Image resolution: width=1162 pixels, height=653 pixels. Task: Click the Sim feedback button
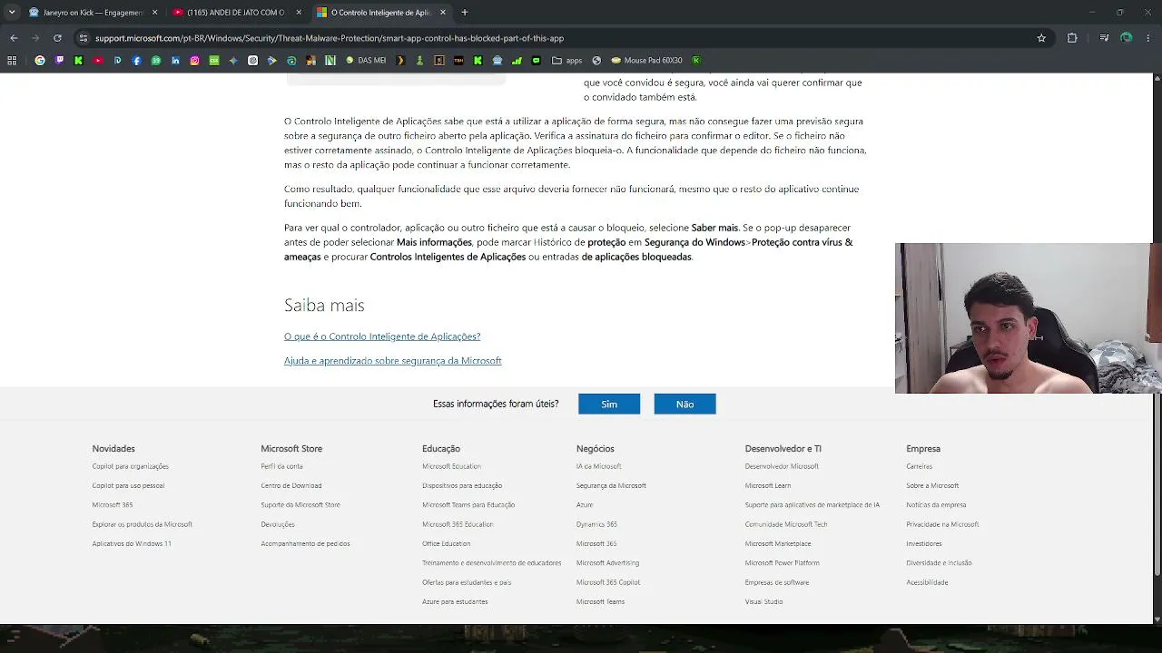[x=609, y=404]
